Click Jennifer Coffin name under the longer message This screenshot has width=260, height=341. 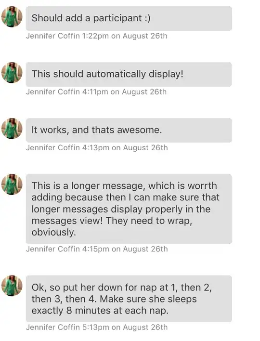tap(53, 249)
